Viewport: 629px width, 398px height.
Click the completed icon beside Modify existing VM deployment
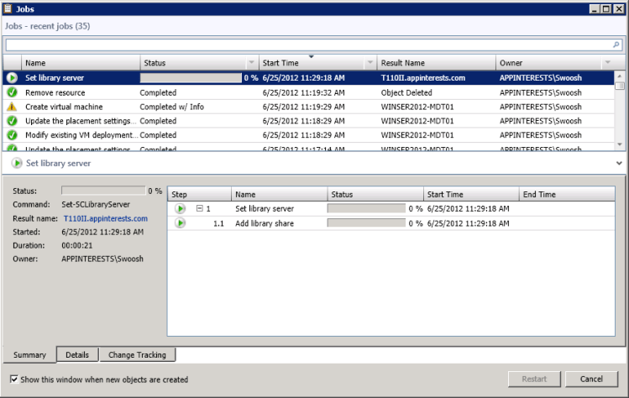coord(12,134)
